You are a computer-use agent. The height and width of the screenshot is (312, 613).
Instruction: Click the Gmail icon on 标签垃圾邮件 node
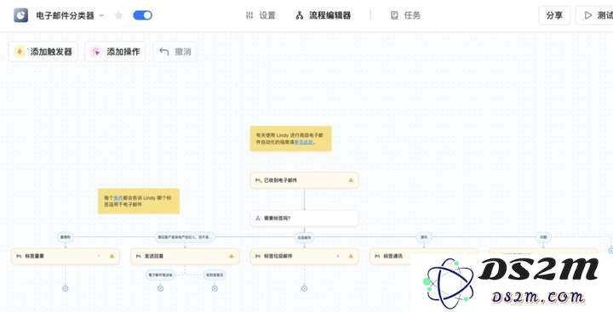[258, 257]
